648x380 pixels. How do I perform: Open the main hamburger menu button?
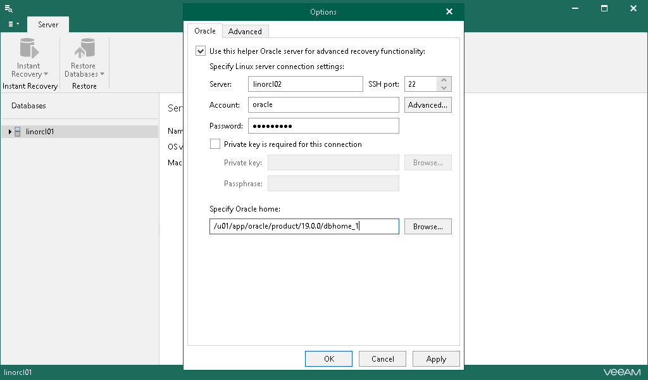pos(13,24)
